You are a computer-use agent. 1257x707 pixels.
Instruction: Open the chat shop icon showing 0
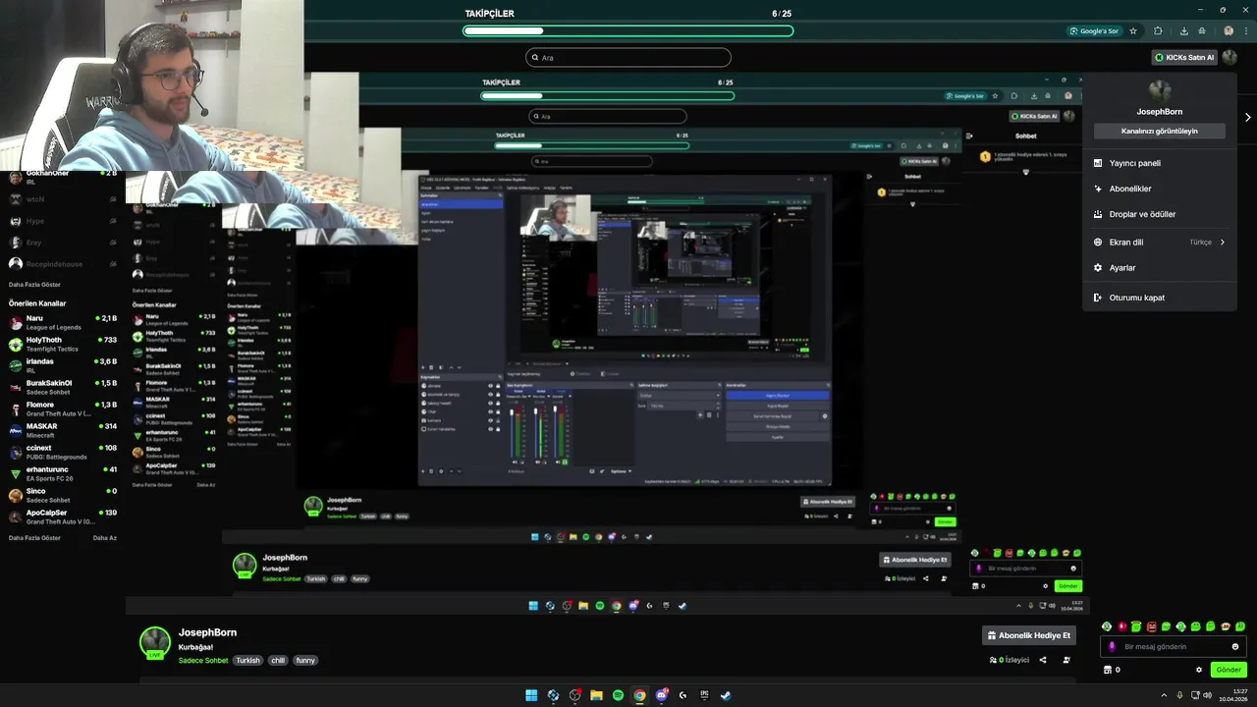pos(1113,670)
